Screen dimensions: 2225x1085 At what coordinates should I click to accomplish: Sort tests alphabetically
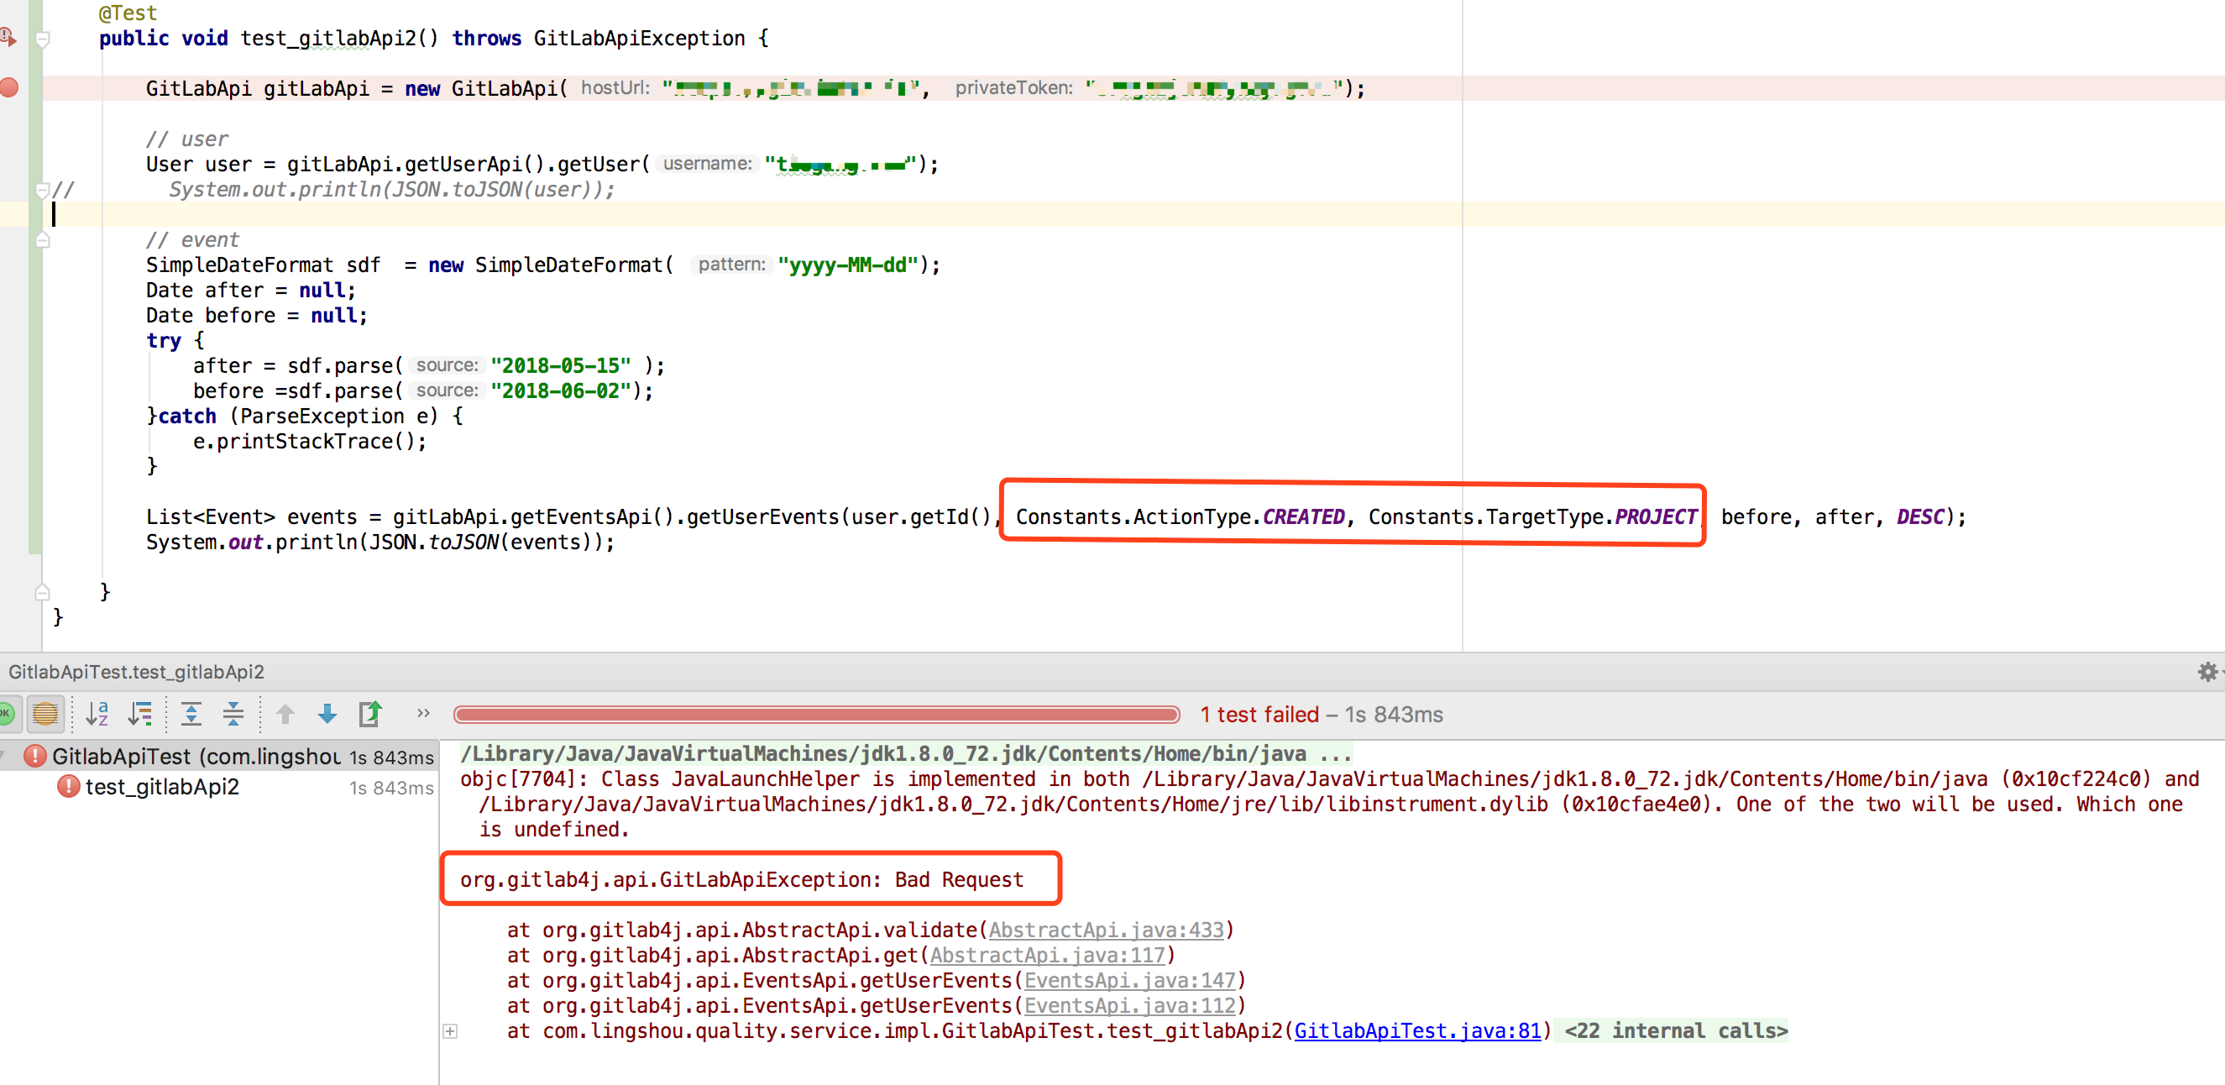[x=97, y=714]
